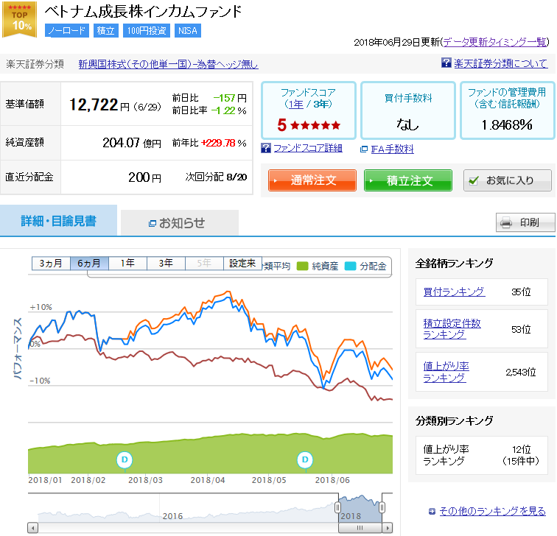Select the 3年 chart period

(166, 264)
